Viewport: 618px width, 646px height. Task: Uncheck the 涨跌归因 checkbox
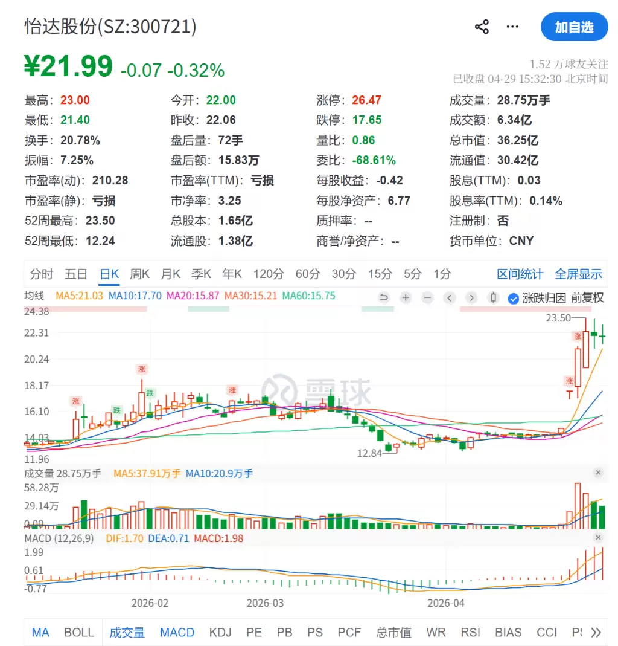point(514,298)
